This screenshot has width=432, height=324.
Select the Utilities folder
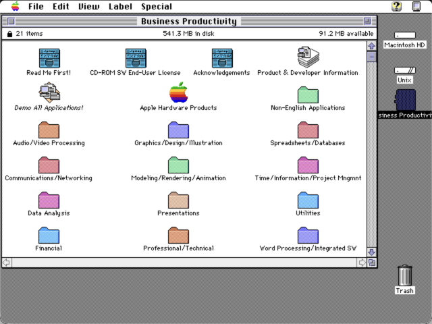pyautogui.click(x=308, y=200)
